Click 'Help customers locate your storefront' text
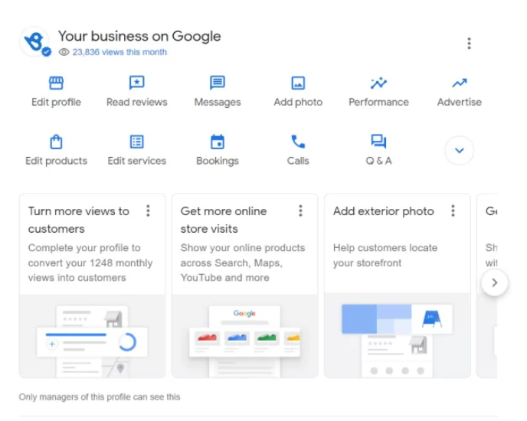527x421 pixels. coord(385,256)
